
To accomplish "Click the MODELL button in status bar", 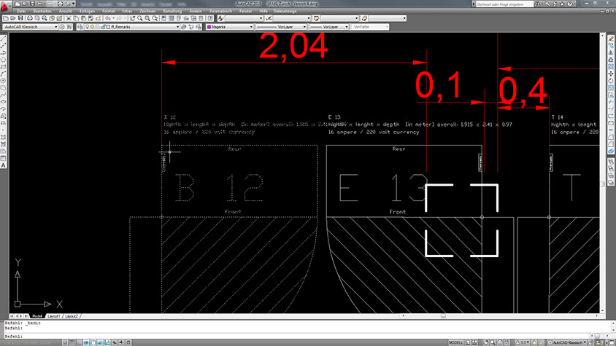I will coord(458,341).
